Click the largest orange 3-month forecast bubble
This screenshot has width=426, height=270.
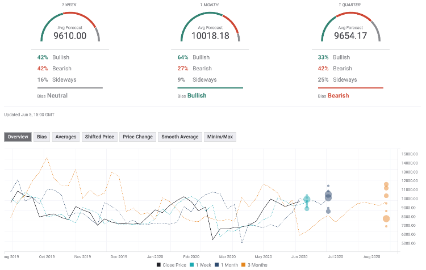click(x=386, y=219)
